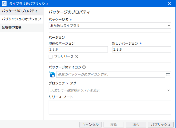Image resolution: width=176 pixels, height=128 pixels.
Task: Click the package icon path input field
Action: pyautogui.click(x=111, y=74)
